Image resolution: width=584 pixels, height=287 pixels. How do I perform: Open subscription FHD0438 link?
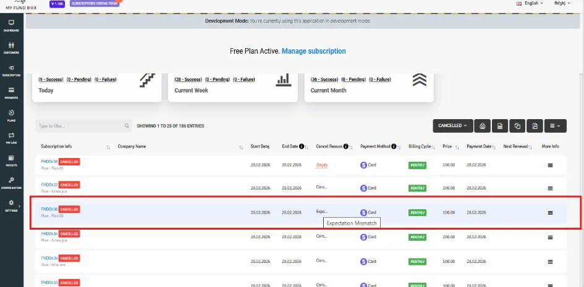49,162
